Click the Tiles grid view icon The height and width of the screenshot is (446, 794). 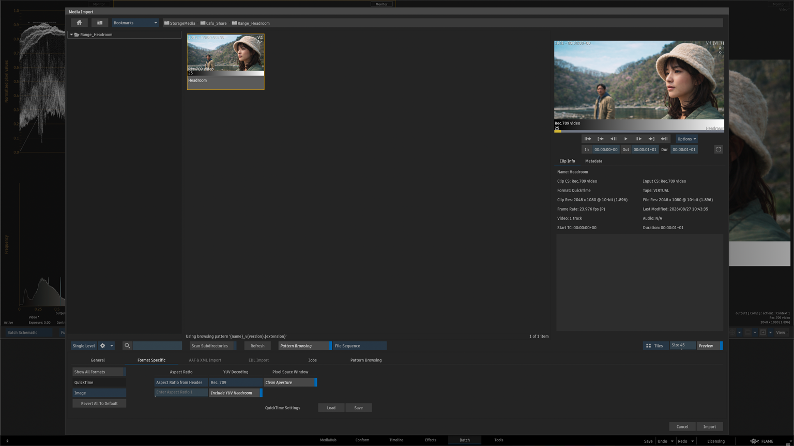point(648,346)
